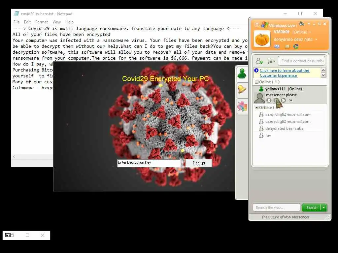Click the sharing folders icon in Messenger
Screen dimensions: 338x253
(287, 46)
